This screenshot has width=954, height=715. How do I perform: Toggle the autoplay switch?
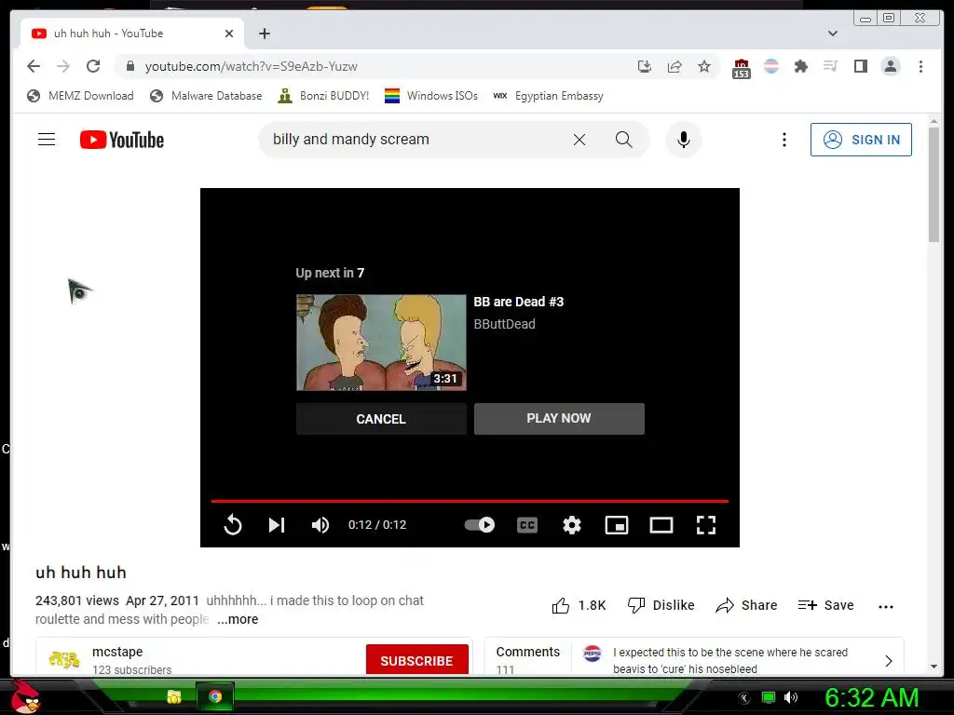click(480, 525)
